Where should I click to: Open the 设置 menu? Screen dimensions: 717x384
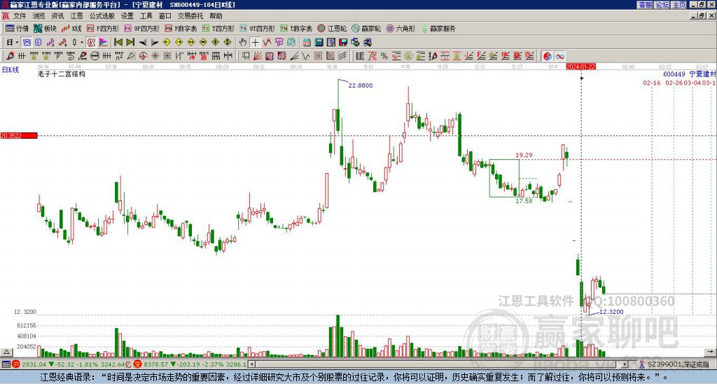[x=127, y=16]
